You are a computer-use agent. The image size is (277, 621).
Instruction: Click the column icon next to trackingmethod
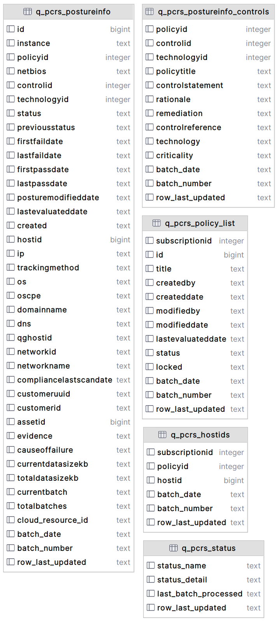pyautogui.click(x=11, y=268)
